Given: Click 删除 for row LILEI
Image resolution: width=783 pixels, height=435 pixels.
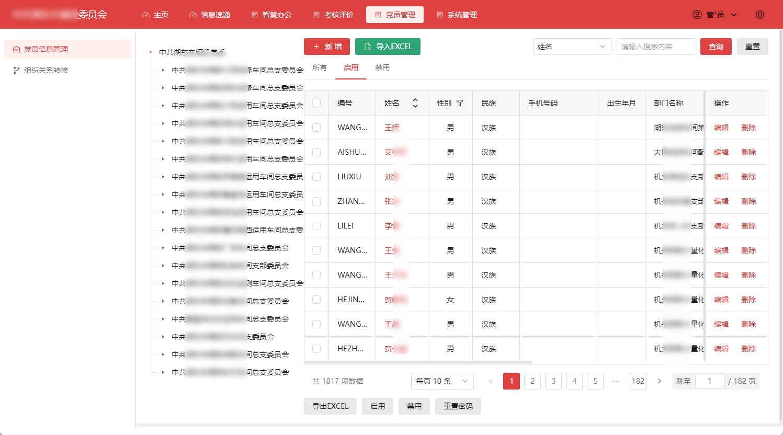Looking at the screenshot, I should point(748,226).
